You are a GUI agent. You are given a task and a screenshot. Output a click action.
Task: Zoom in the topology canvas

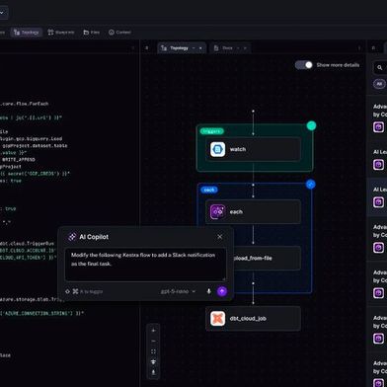click(x=153, y=331)
